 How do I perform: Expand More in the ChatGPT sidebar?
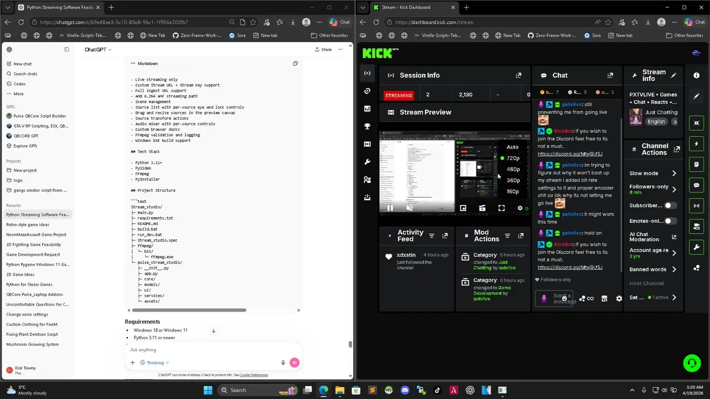(x=18, y=94)
